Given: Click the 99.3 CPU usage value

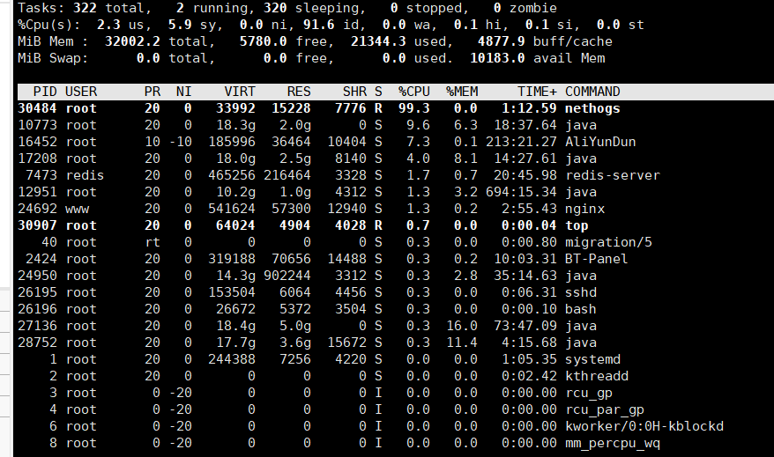Looking at the screenshot, I should [413, 108].
